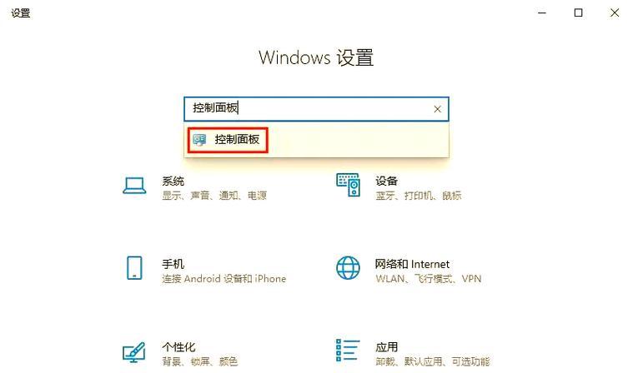Minimize the 设置 window

542,12
